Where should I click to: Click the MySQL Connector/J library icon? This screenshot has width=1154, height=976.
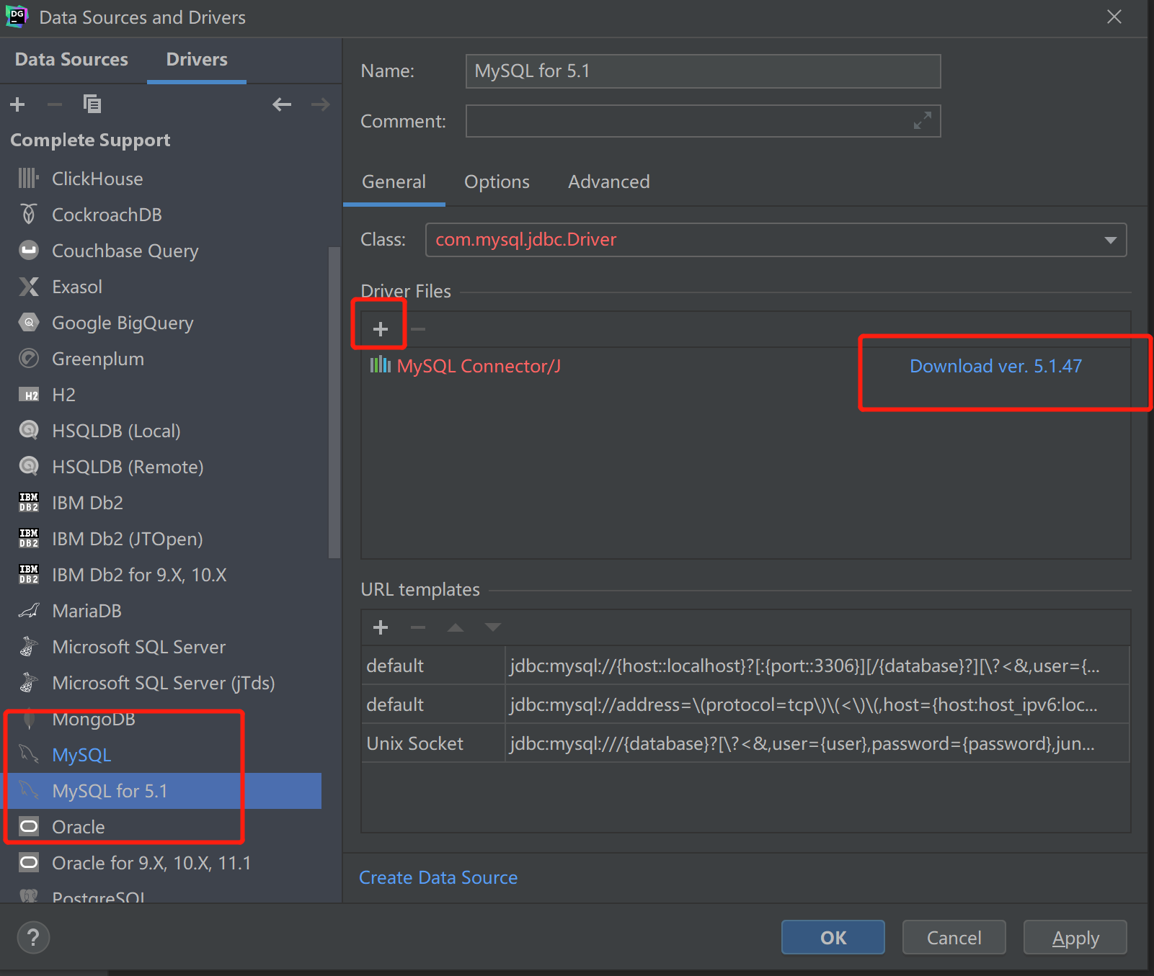(380, 365)
